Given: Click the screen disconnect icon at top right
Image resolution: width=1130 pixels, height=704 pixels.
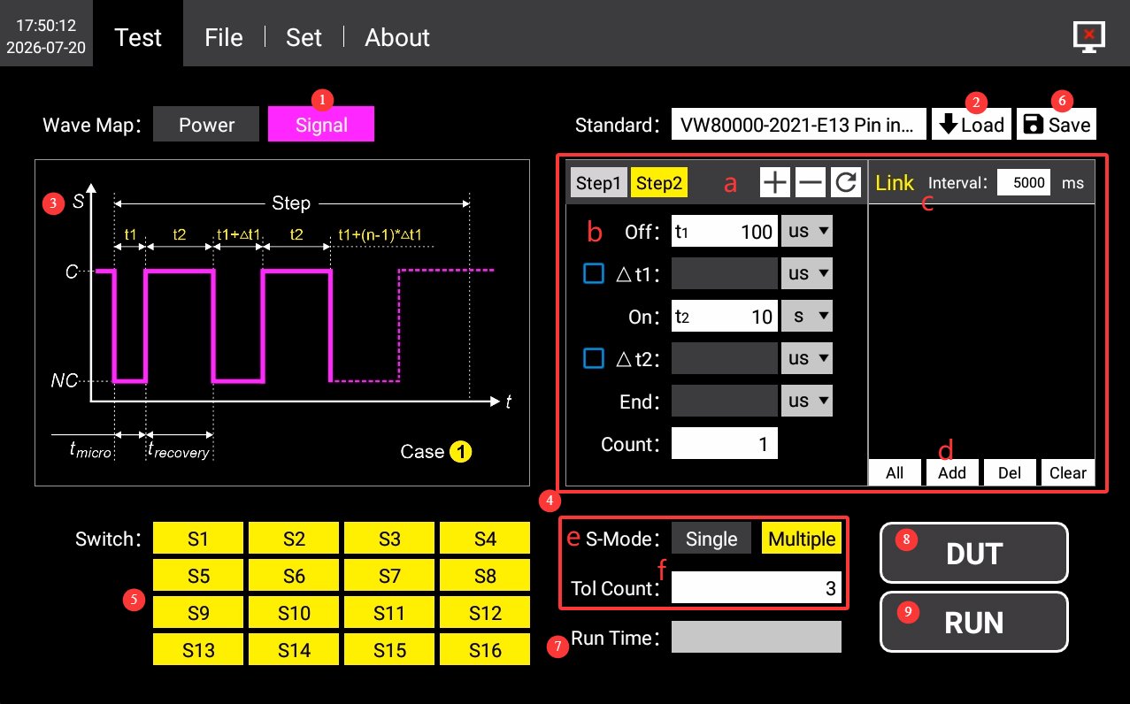Looking at the screenshot, I should (x=1089, y=36).
